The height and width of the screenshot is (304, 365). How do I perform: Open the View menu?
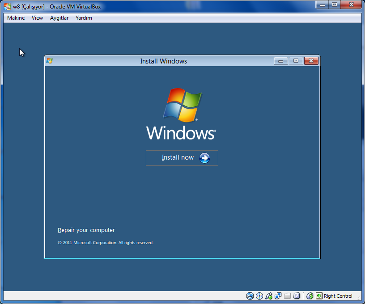click(37, 18)
